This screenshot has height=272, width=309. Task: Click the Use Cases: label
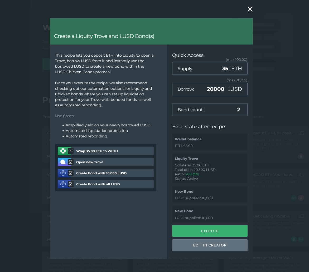[x=65, y=116]
